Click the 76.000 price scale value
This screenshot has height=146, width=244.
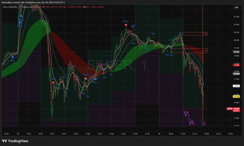pyautogui.click(x=236, y=103)
